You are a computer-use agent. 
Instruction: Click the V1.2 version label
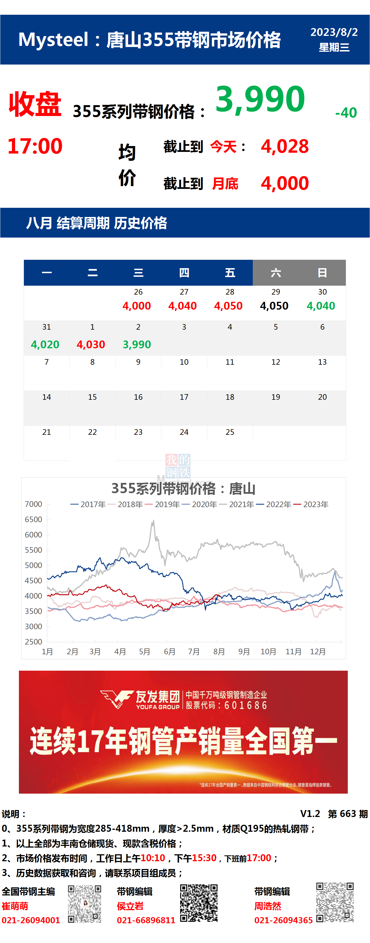(310, 814)
